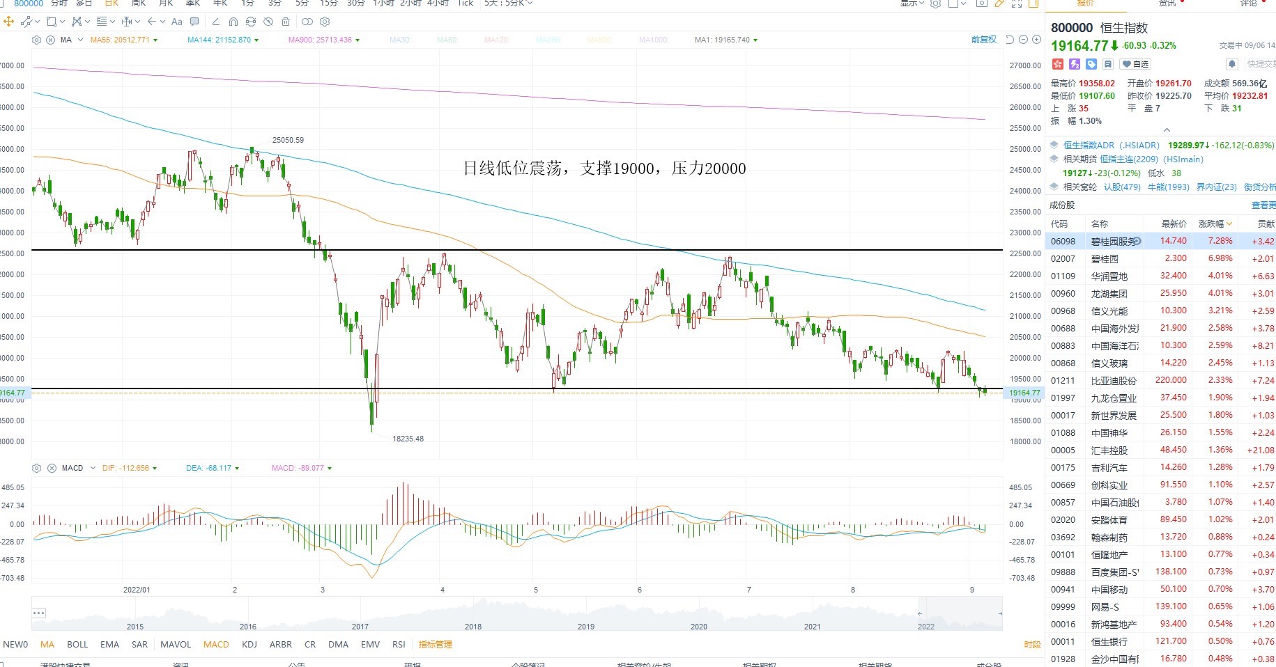Open drawing toolbar settings gear
The image size is (1276, 667).
point(325,22)
